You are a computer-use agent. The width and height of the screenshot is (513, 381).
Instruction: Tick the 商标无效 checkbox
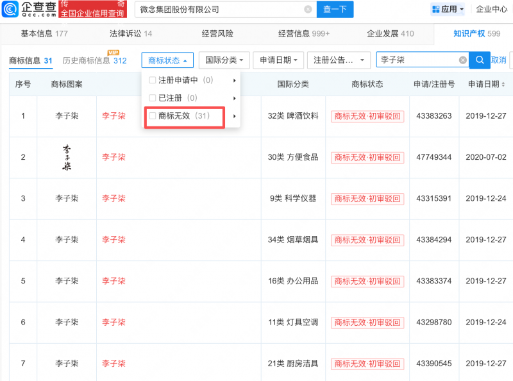[x=152, y=116]
